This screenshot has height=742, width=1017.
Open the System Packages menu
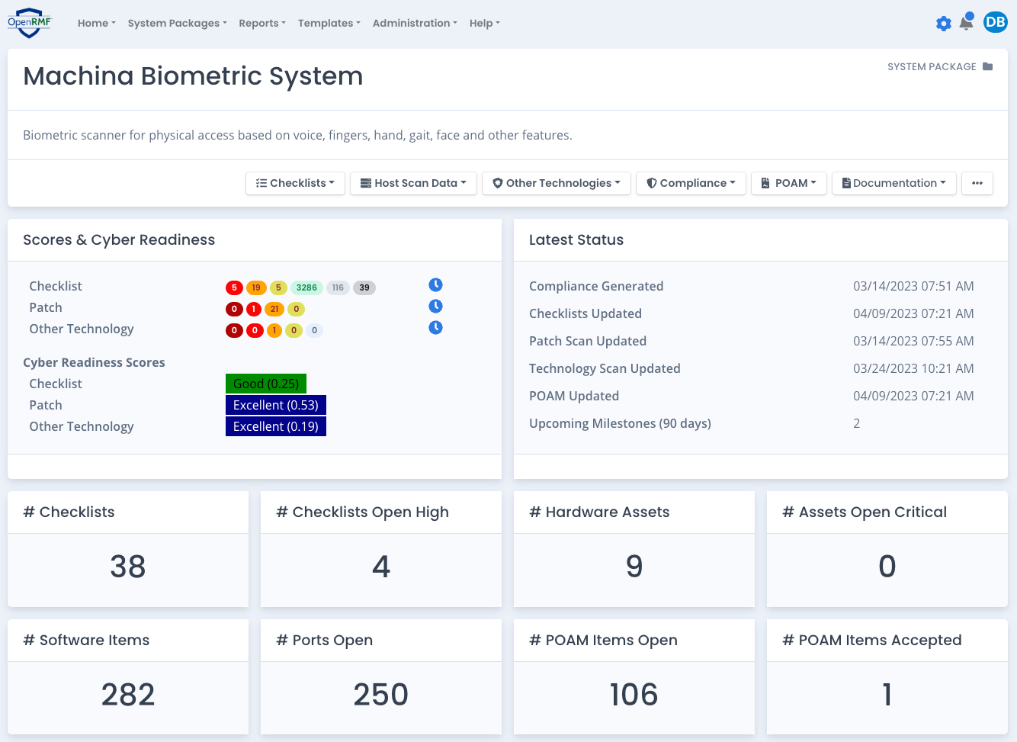click(178, 23)
